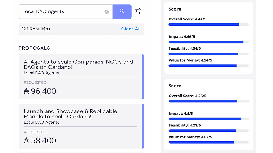Screen dimensions: 273x153
Task: Click the 131 Result(s) count label
Action: (x=36, y=29)
